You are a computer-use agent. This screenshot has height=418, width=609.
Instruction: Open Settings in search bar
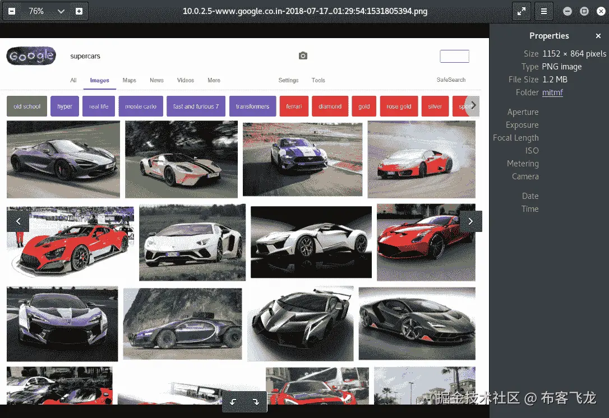[288, 80]
